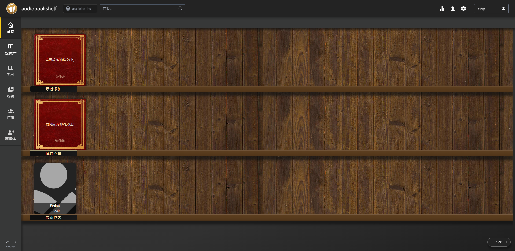
Task: Decrease cover size with the minus button
Action: click(492, 242)
